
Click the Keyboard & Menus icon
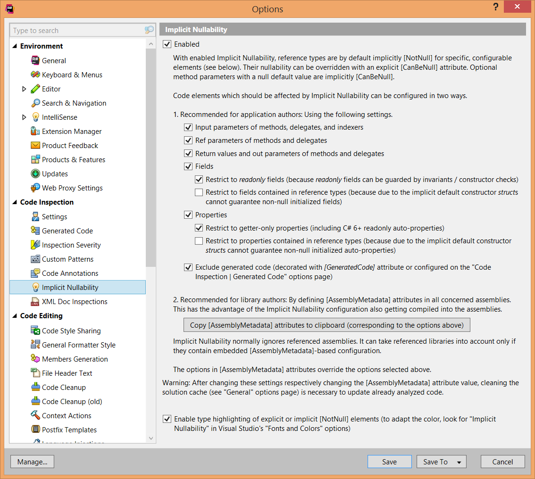(35, 74)
